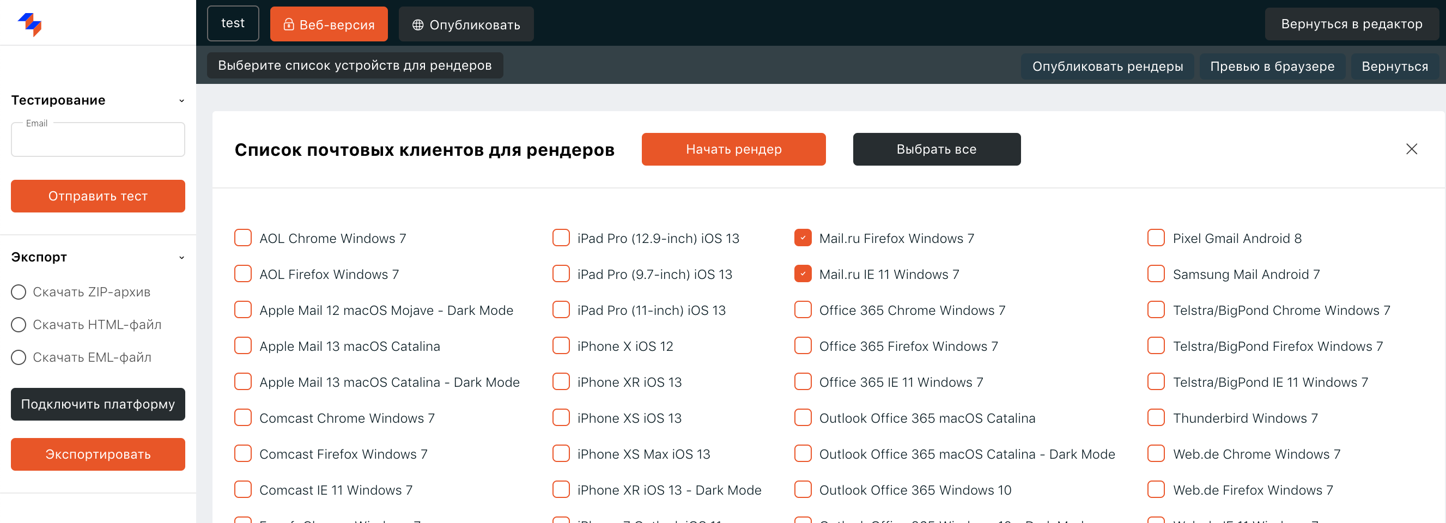Enable Thunderbird Windows 7 checkbox
Viewport: 1446px width, 523px height.
tap(1156, 417)
